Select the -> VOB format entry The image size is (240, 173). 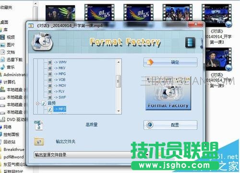60,80
